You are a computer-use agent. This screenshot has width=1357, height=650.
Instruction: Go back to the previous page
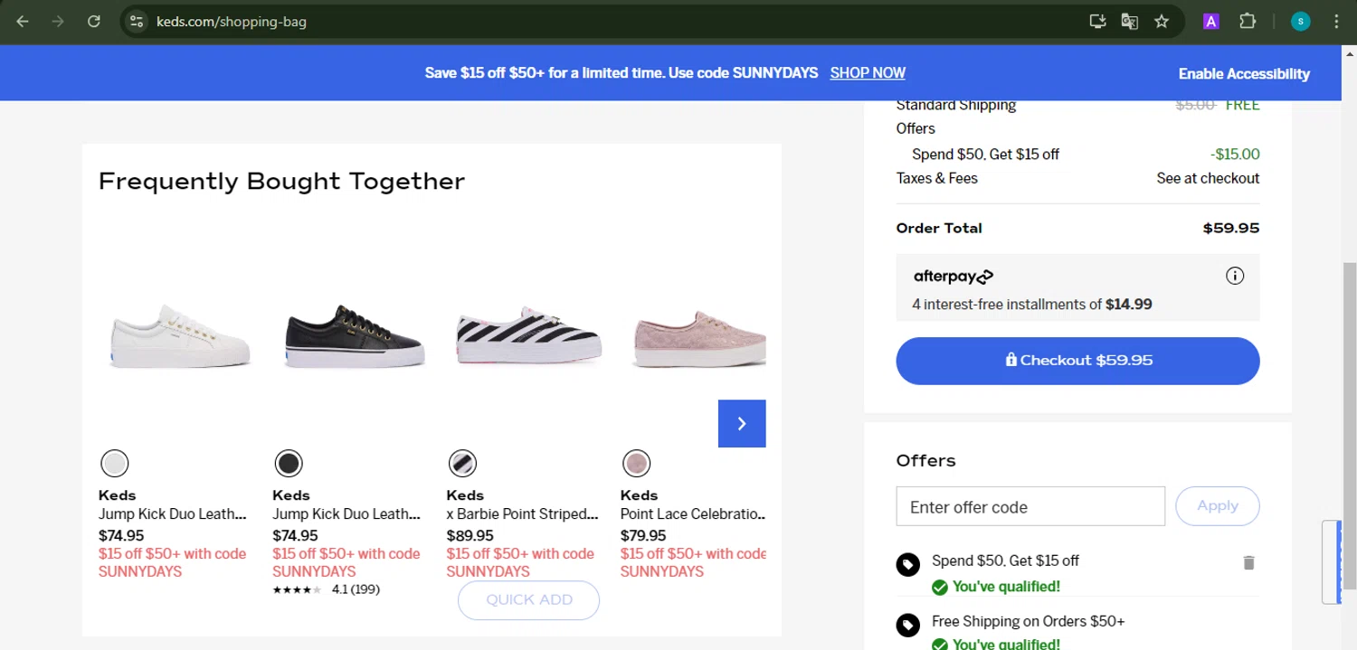tap(23, 21)
